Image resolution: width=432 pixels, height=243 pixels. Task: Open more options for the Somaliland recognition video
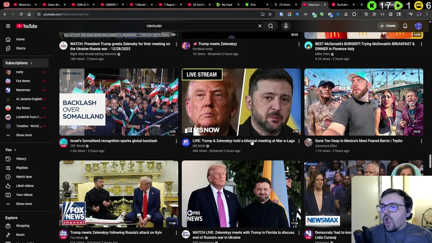[176, 141]
